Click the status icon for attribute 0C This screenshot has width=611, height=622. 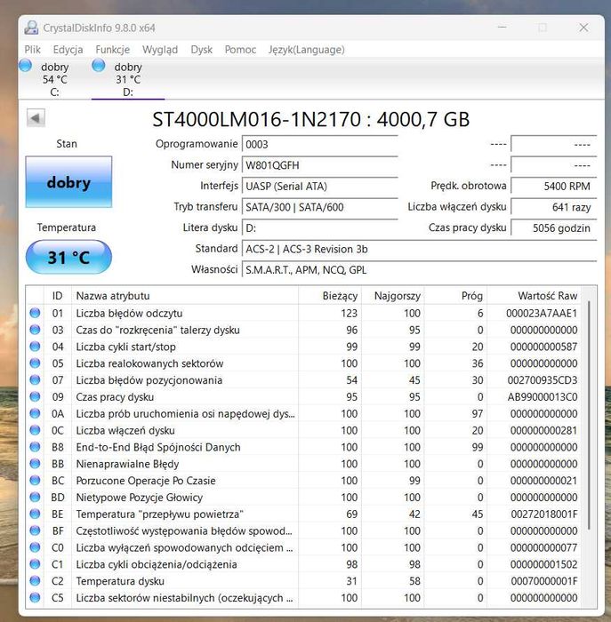(x=35, y=430)
